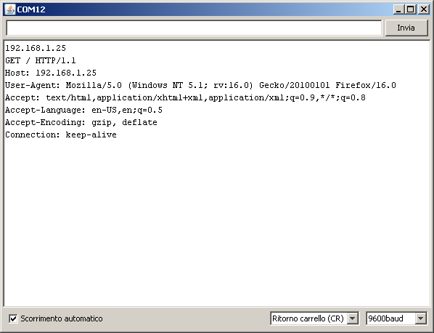Screen dimensions: 434x333
Task: Close the COM12 serial monitor window
Action: tap(424, 9)
